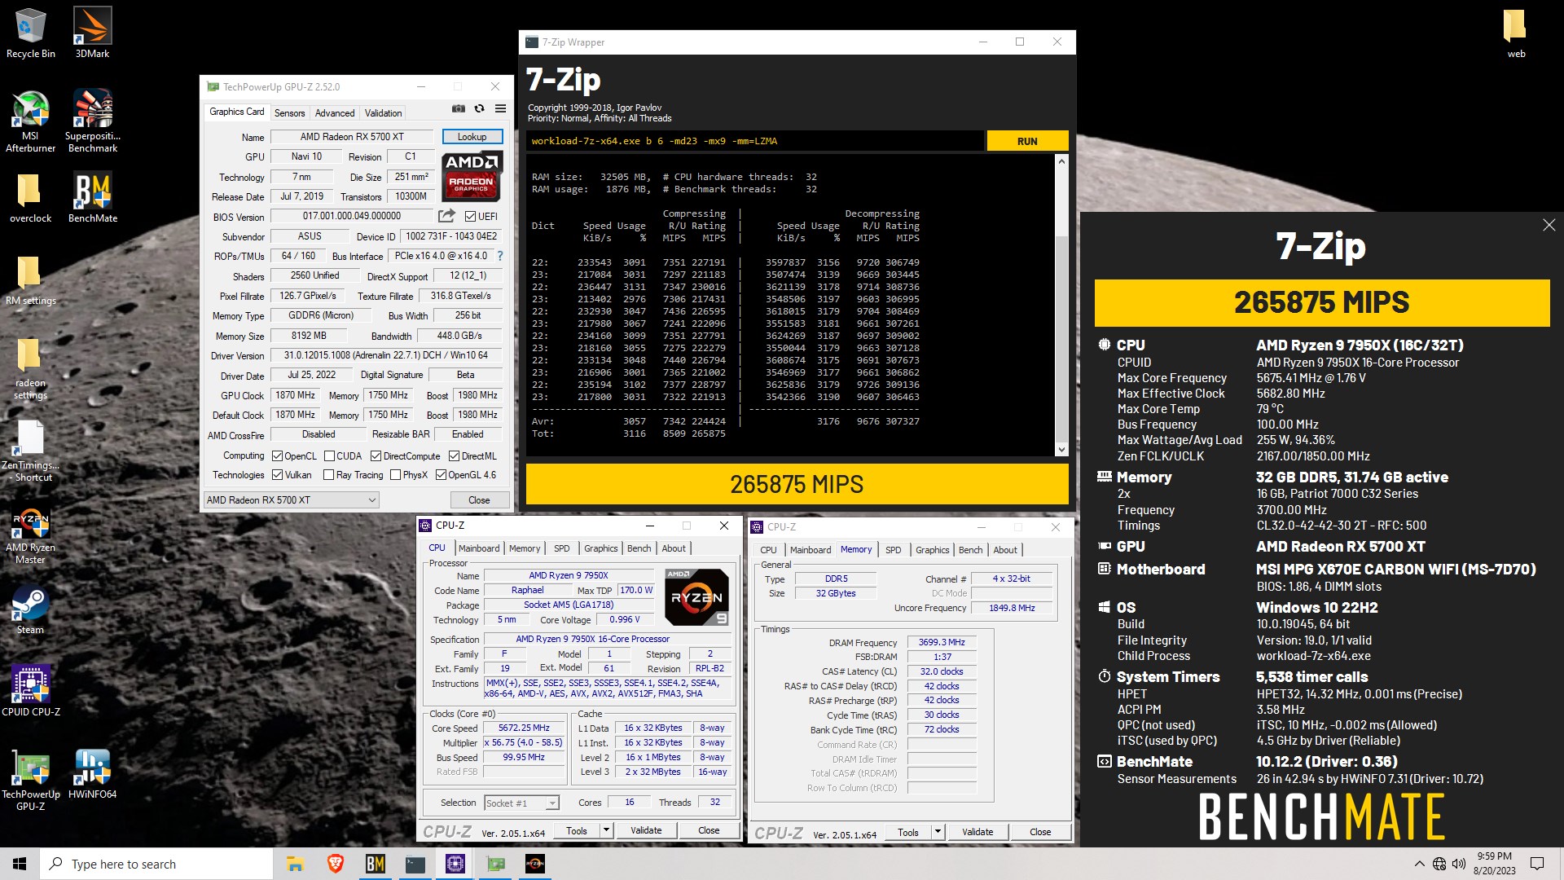Open CPUID CPU-Z desktop shortcut
Screen dimensions: 1564x880
click(30, 689)
